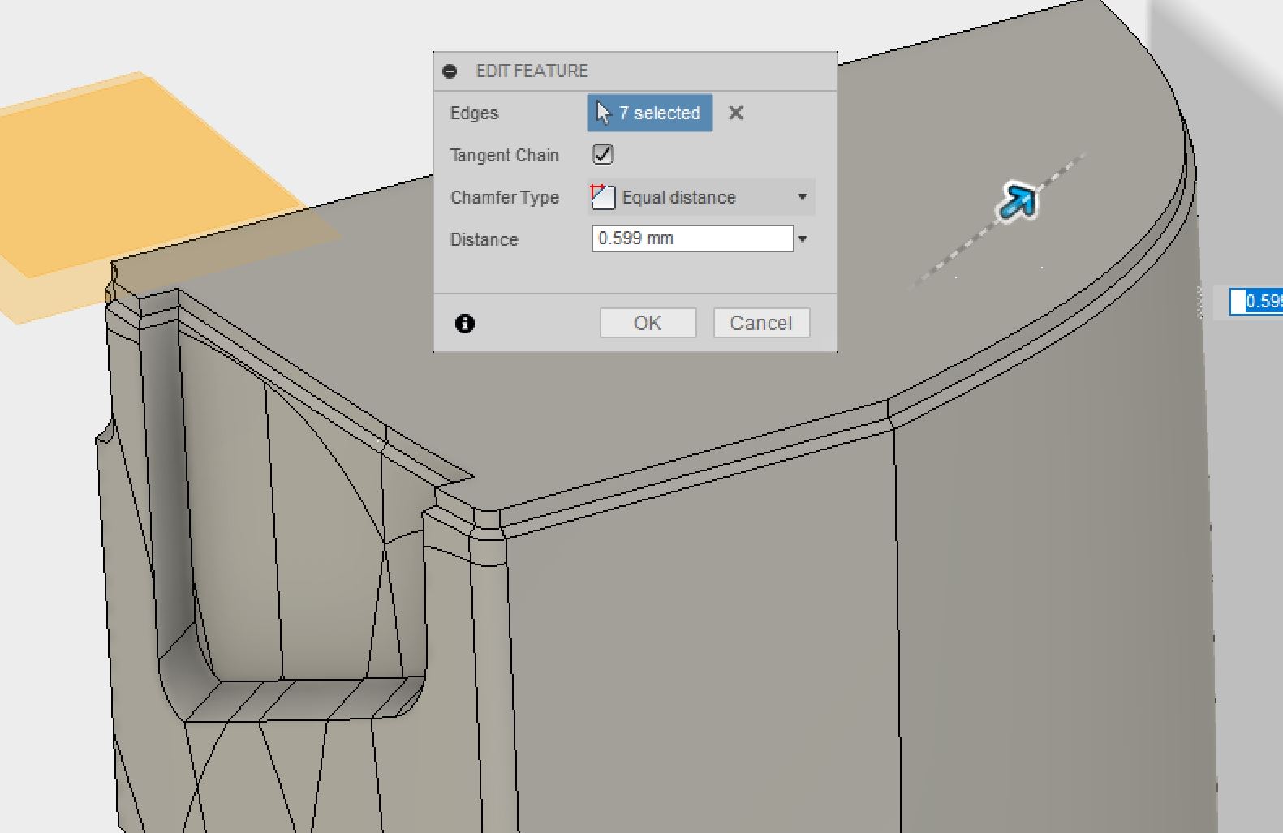Clear the edge selection with the X
Viewport: 1283px width, 833px height.
pyautogui.click(x=735, y=113)
